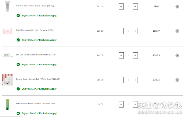Remove Beauty Expert Serenity Edit from basket
The height and width of the screenshot is (117, 183).
click(177, 80)
